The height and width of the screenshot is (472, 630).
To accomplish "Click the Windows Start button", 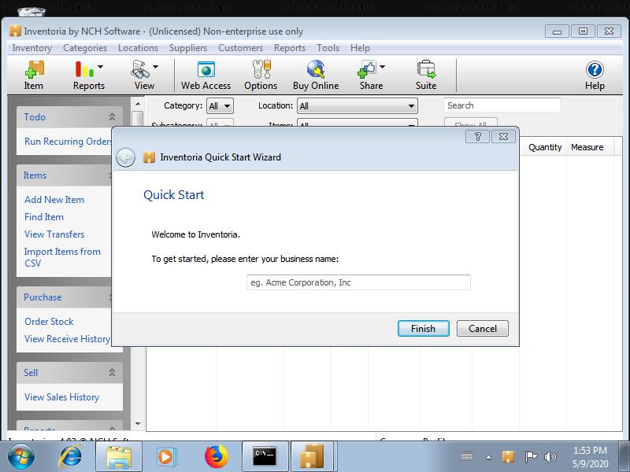I will point(21,457).
